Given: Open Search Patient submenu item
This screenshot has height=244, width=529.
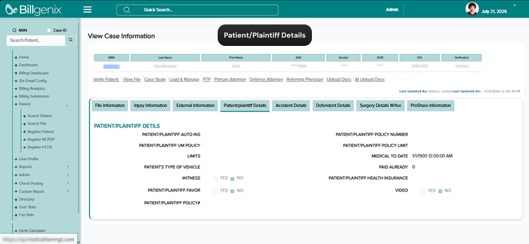Looking at the screenshot, I should click(39, 116).
